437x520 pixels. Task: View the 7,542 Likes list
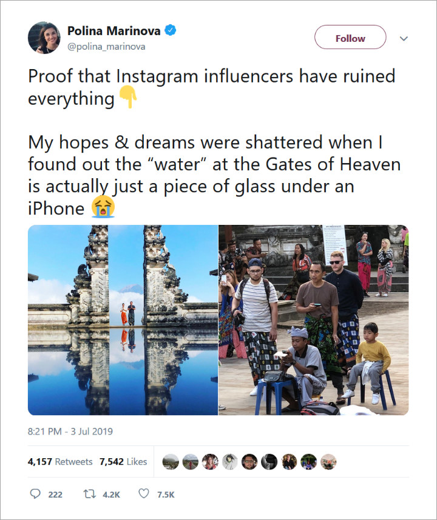[123, 461]
